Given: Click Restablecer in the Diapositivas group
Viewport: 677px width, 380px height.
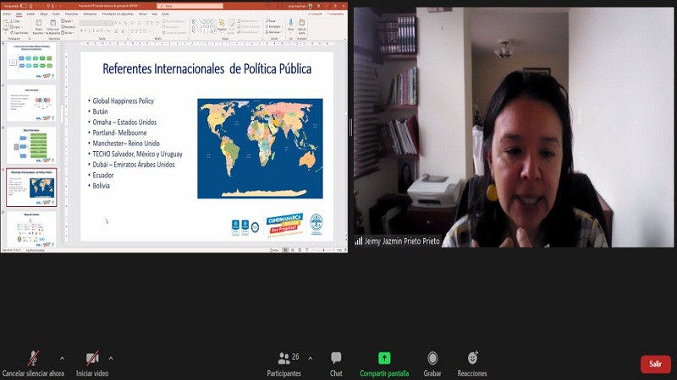Looking at the screenshot, I should (x=69, y=27).
